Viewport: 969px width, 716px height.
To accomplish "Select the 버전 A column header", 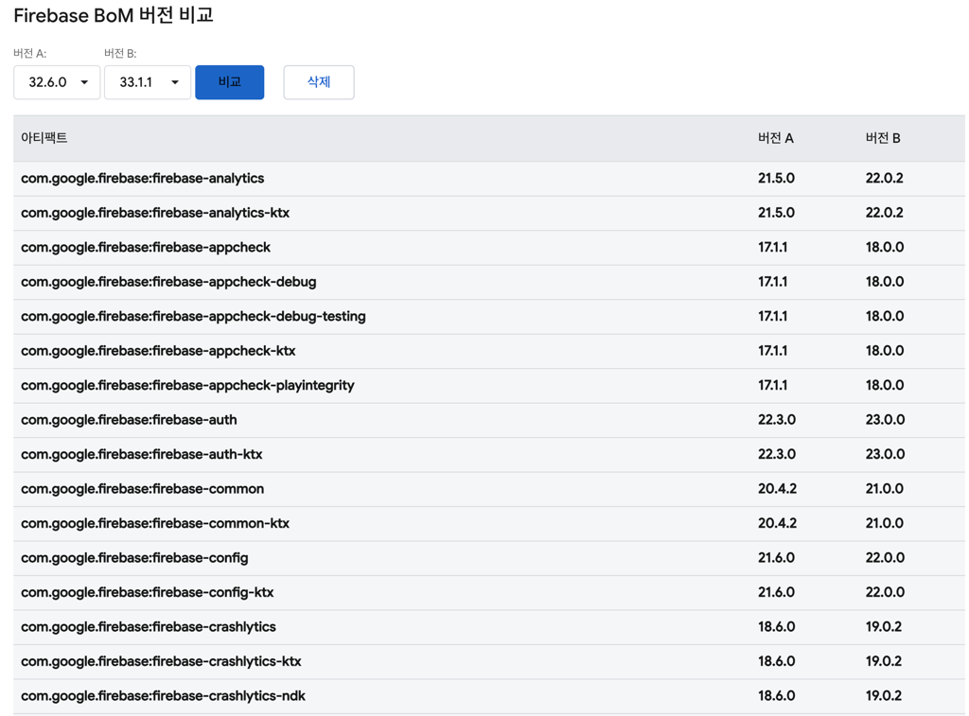I will pyautogui.click(x=776, y=138).
